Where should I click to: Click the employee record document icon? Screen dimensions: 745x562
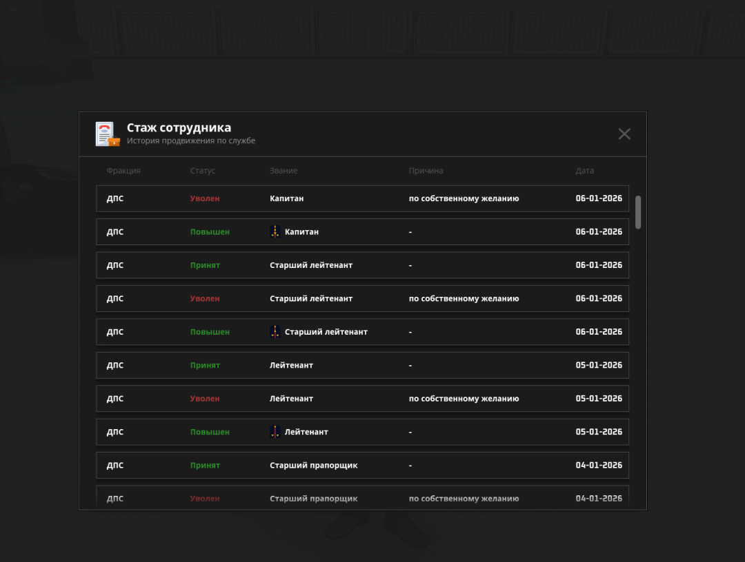pos(108,134)
